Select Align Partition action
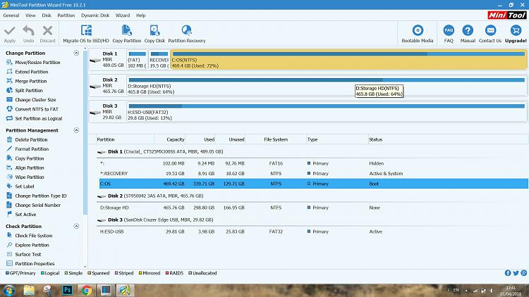 pos(30,168)
